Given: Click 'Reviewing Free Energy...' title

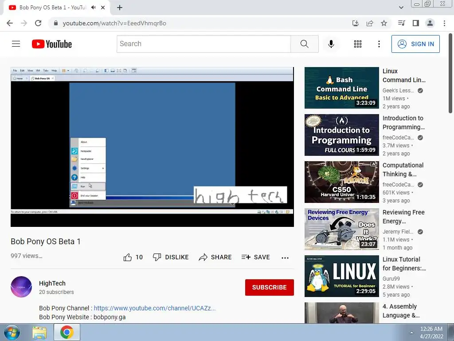Looking at the screenshot, I should [x=403, y=217].
